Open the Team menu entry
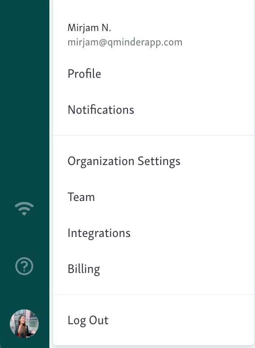The image size is (255, 348). click(154, 197)
